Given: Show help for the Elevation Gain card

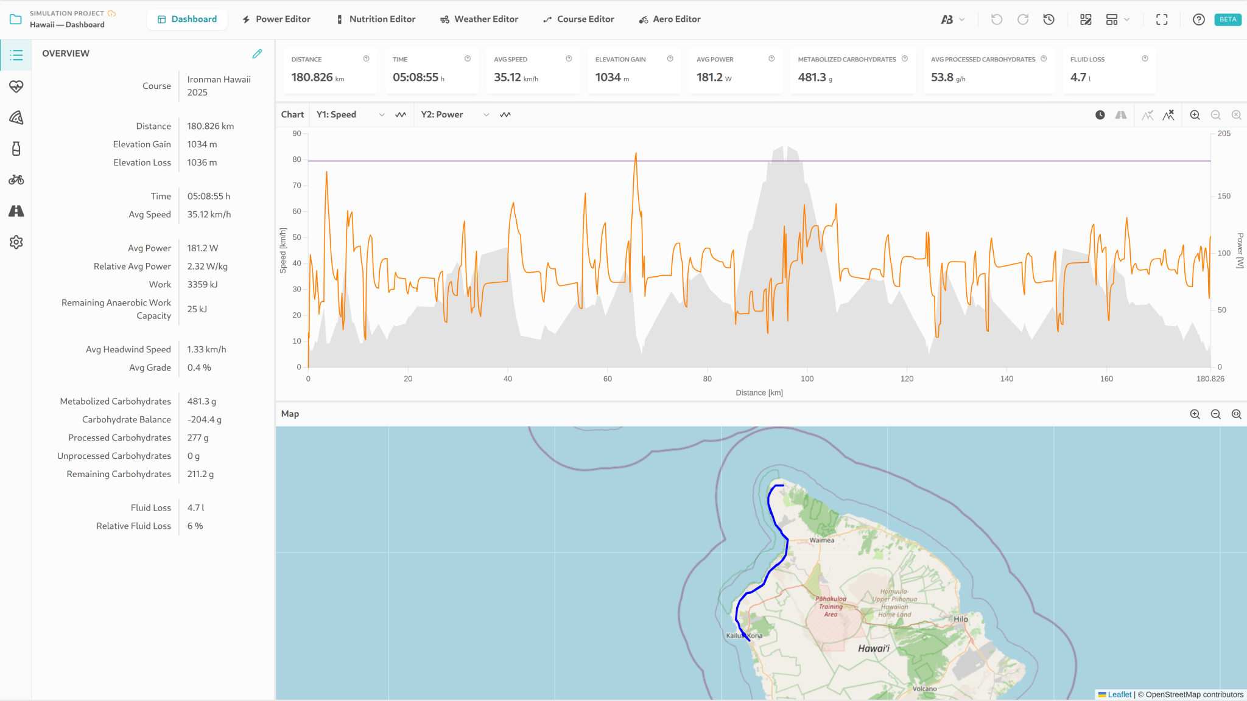Looking at the screenshot, I should coord(670,59).
